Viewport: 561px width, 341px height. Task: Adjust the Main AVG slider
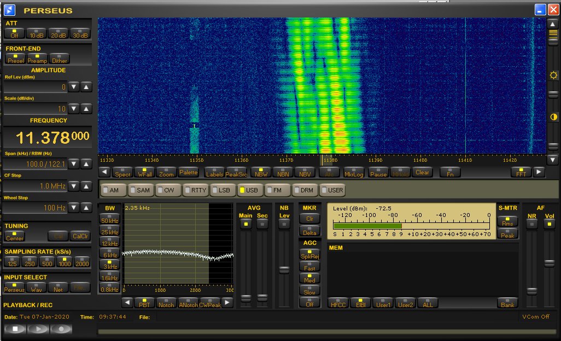pyautogui.click(x=246, y=298)
